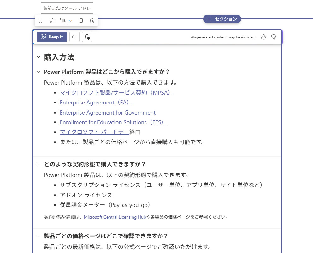The height and width of the screenshot is (253, 313).
Task: Open the Enrollment for Education Solutions（EES）link
Action: 113,122
